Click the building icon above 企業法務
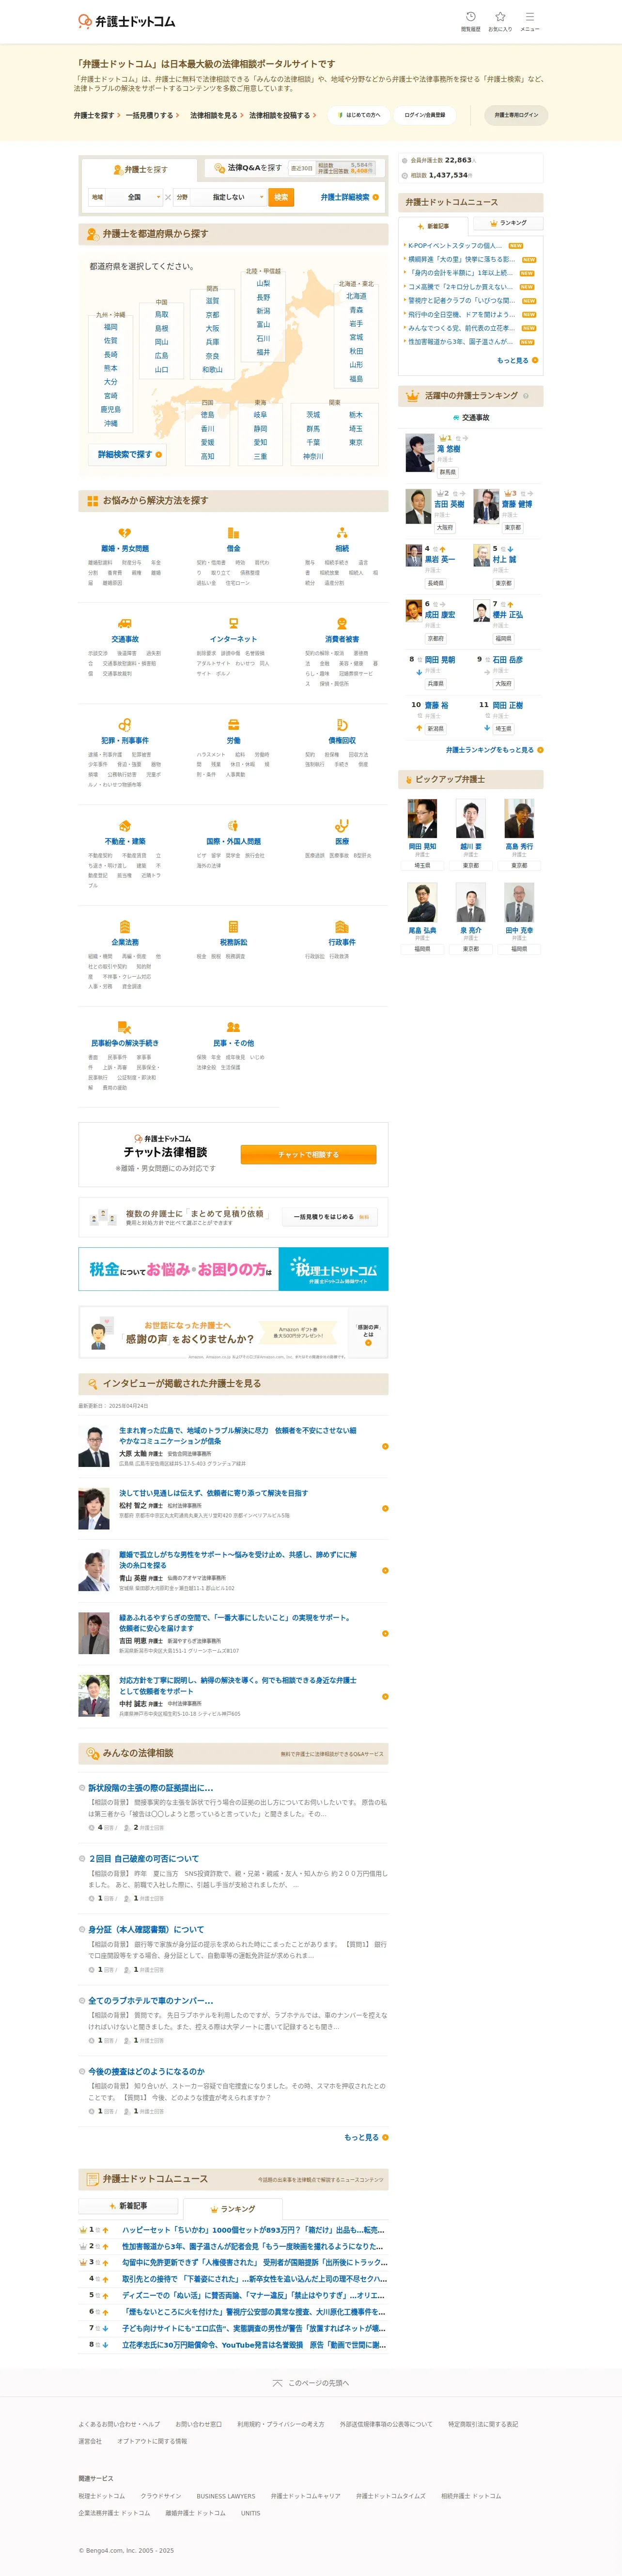This screenshot has width=622, height=2576. [125, 927]
